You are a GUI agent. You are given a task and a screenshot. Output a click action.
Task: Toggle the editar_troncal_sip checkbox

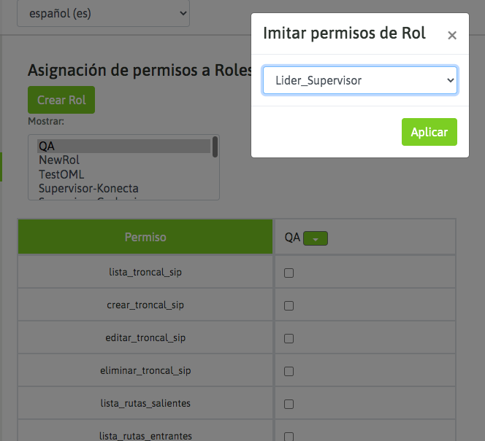[x=289, y=338]
